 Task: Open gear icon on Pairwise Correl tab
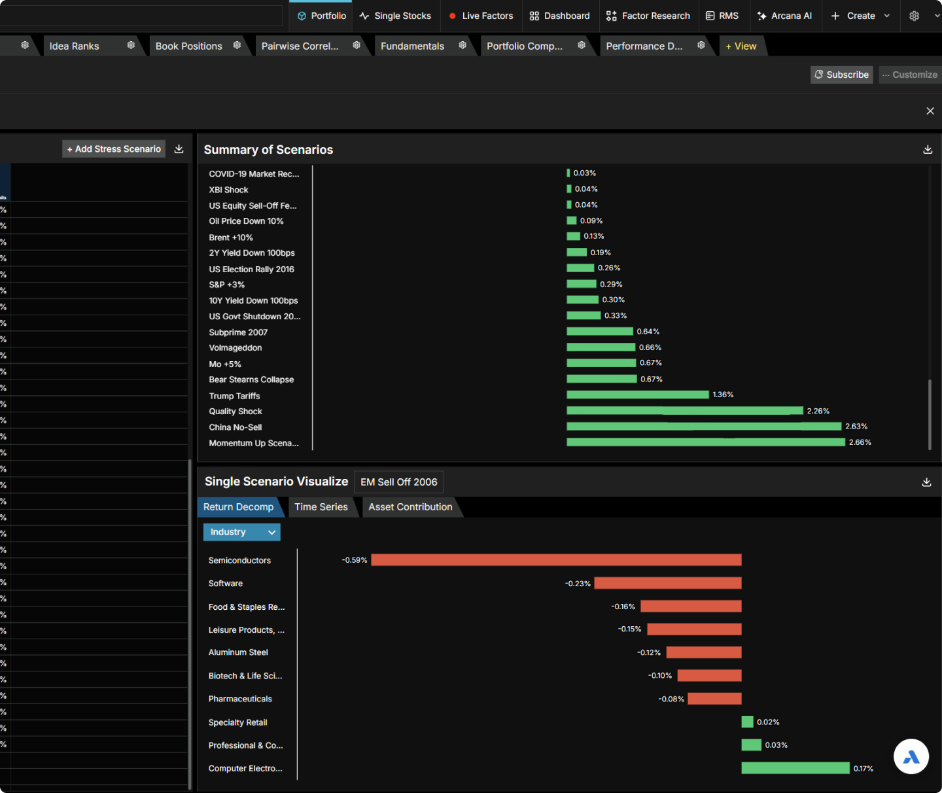click(357, 45)
